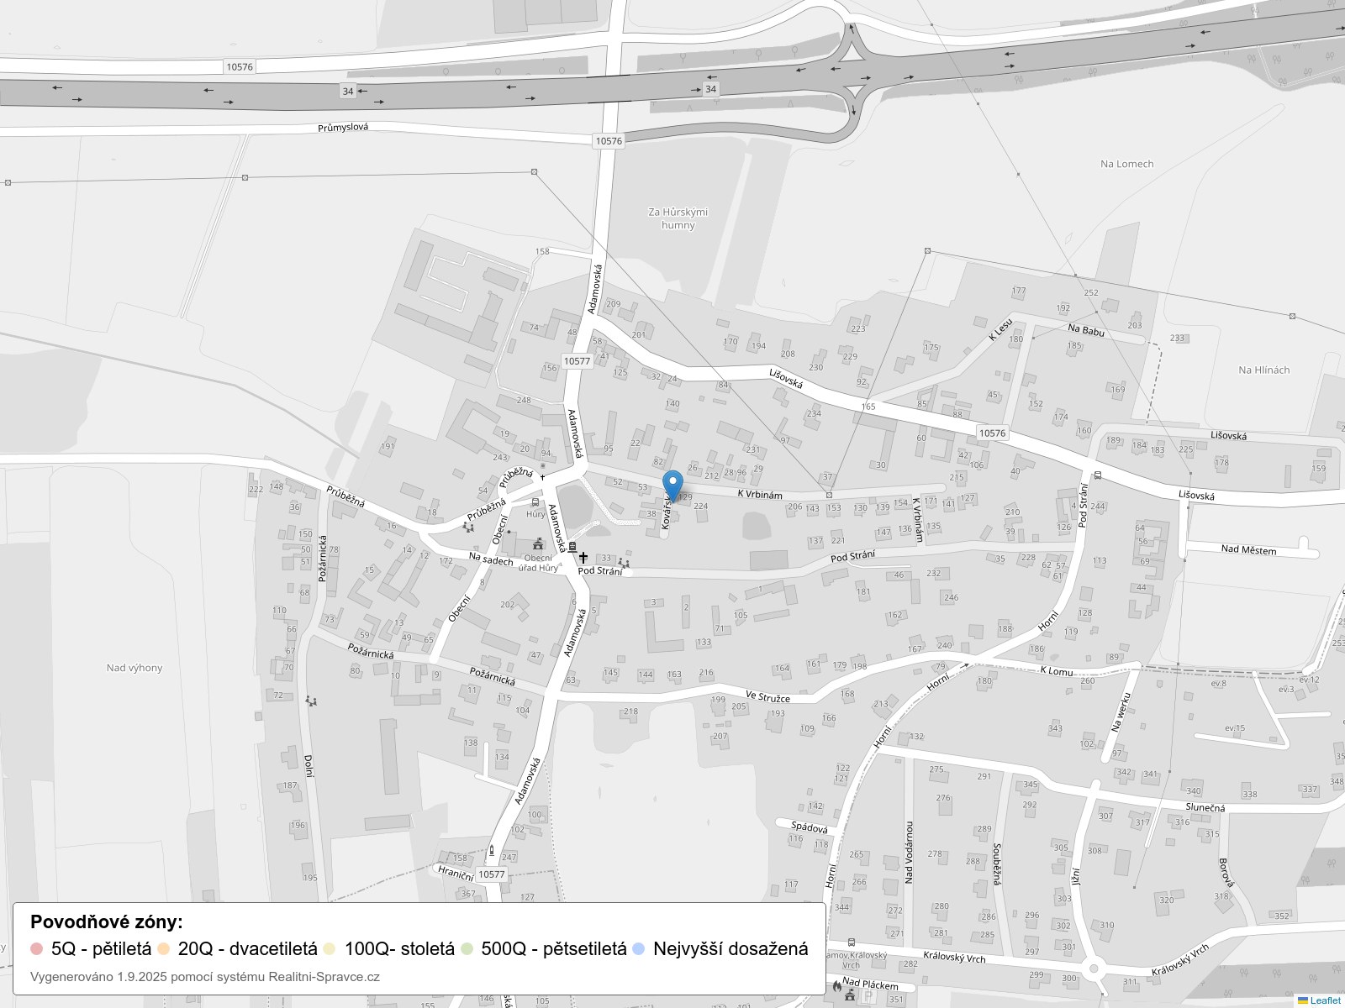Click the gravestone icon on Adamovská street
Image resolution: width=1345 pixels, height=1008 pixels.
tap(572, 547)
